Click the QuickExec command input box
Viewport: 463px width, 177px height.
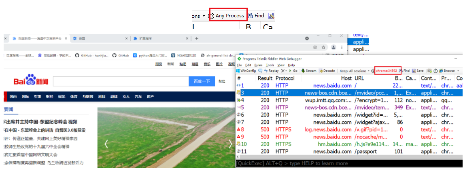(349, 163)
